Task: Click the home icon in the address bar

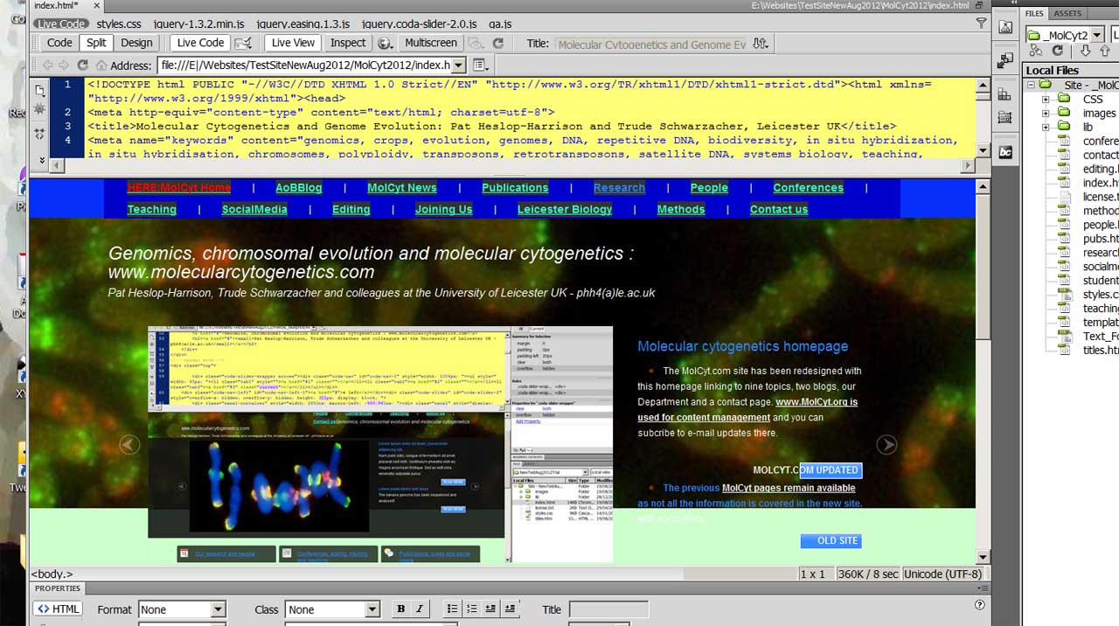Action: (101, 66)
